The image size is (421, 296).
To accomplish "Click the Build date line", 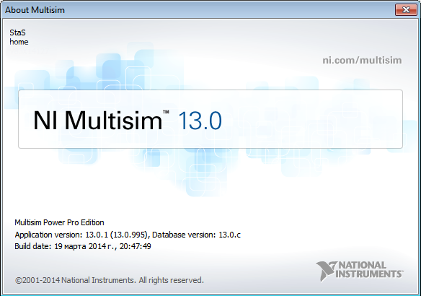I will [83, 246].
